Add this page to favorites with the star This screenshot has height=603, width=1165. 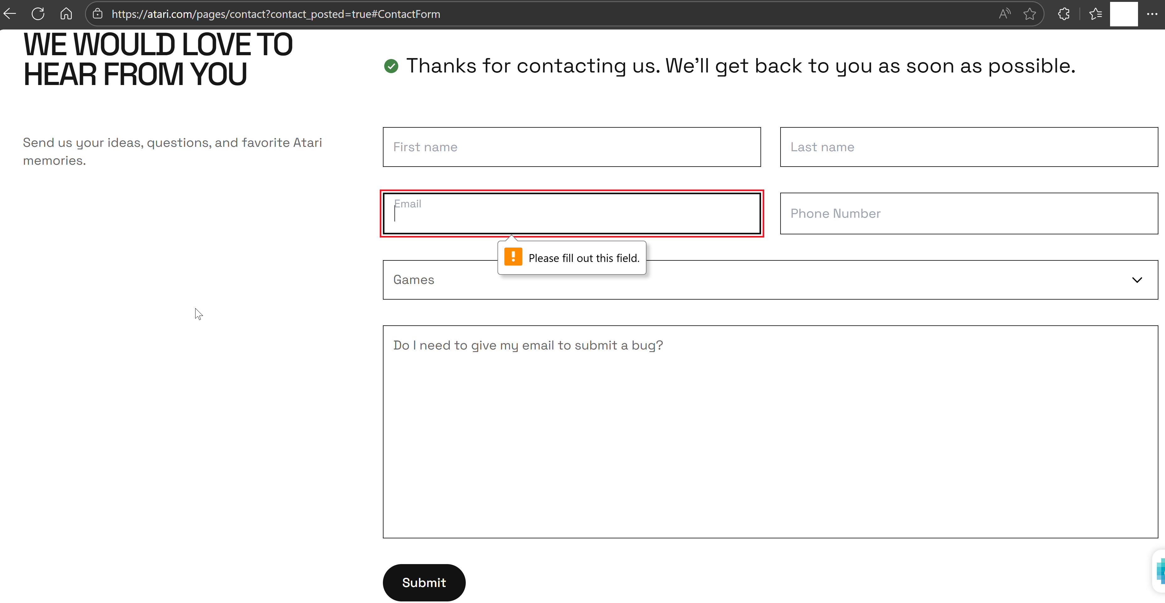coord(1030,14)
